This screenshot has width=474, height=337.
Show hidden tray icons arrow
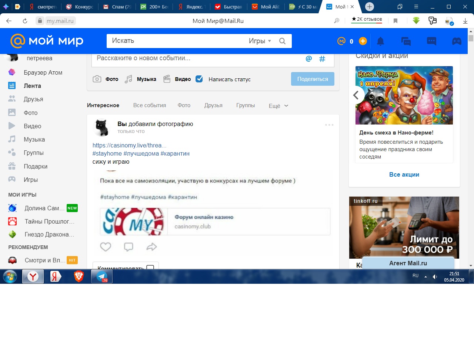pyautogui.click(x=425, y=276)
